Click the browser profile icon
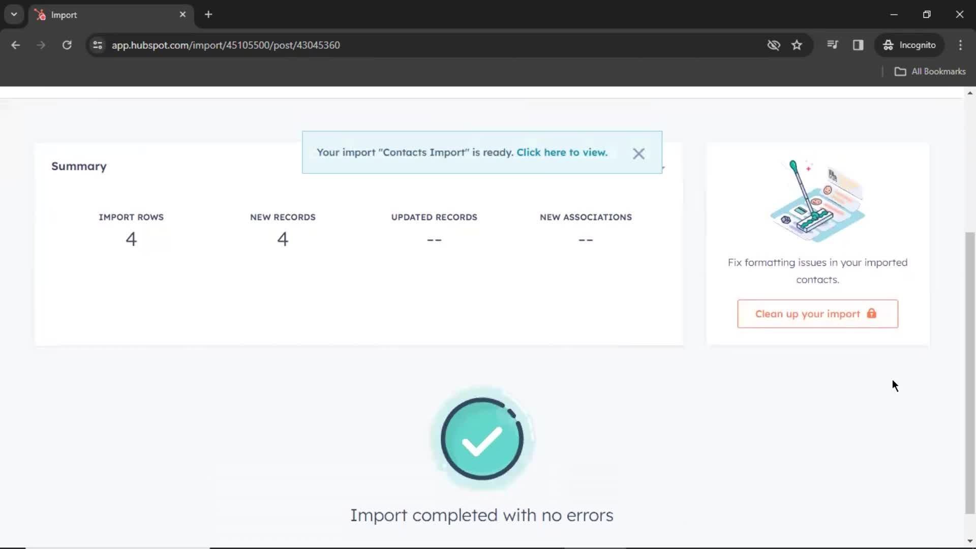Screen dimensions: 976x549 (909, 45)
